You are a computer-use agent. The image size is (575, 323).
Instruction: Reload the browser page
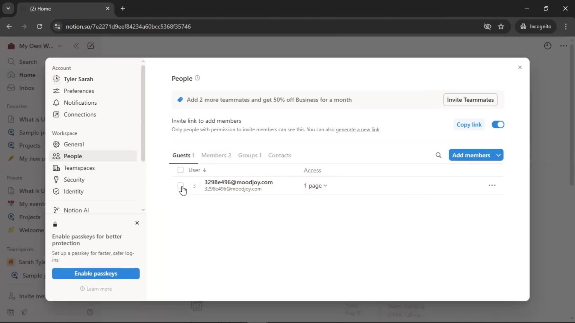point(40,27)
